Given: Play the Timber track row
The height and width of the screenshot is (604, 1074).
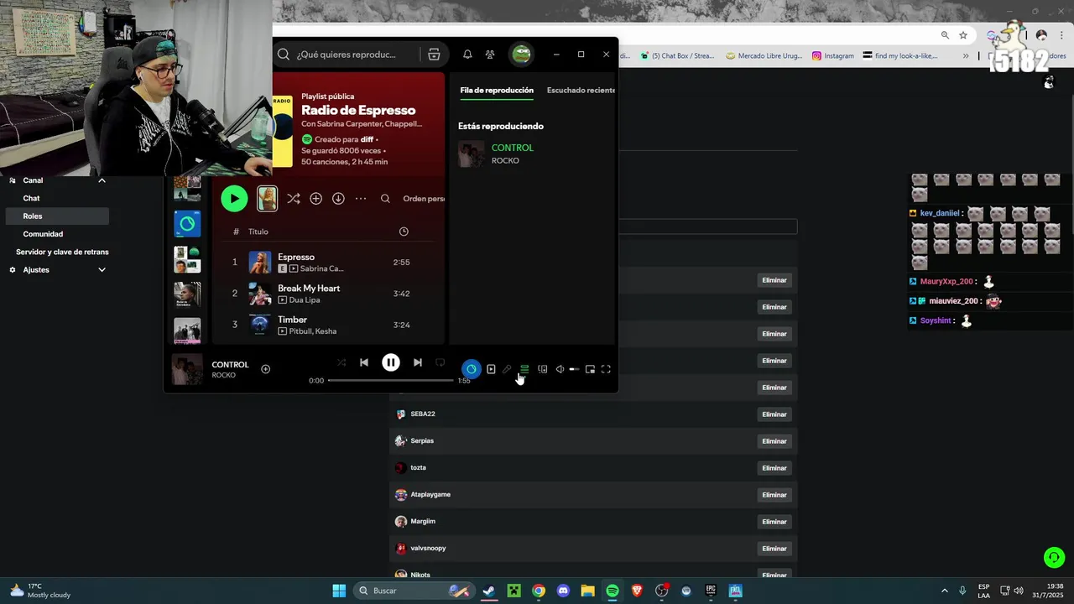Looking at the screenshot, I should (328, 325).
